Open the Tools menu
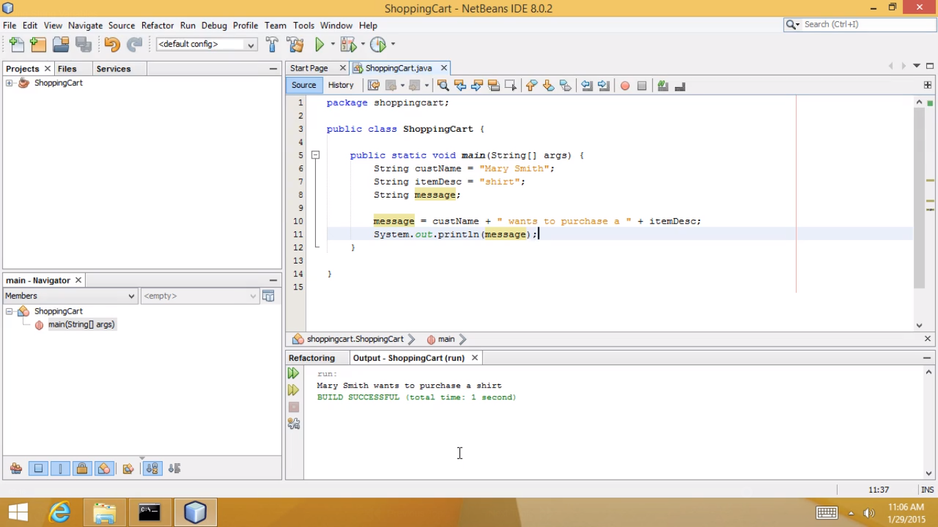This screenshot has height=527, width=938. [304, 25]
